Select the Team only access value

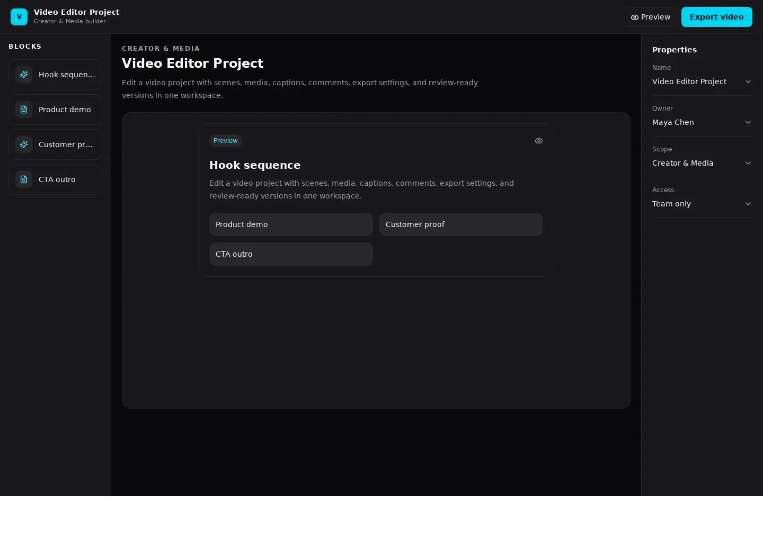pos(671,204)
